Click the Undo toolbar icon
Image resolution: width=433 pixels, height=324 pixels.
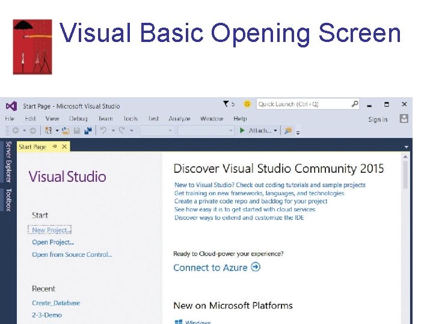[103, 130]
